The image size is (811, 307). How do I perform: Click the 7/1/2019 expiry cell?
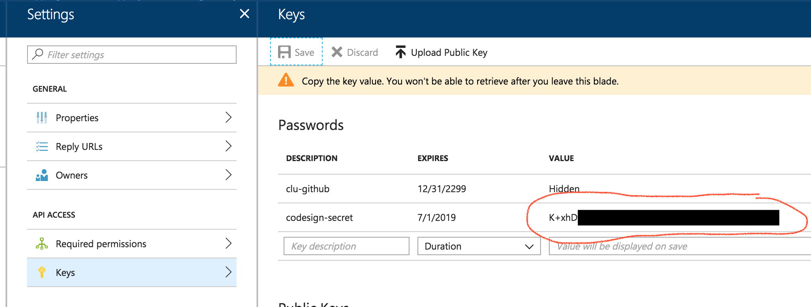pyautogui.click(x=437, y=217)
